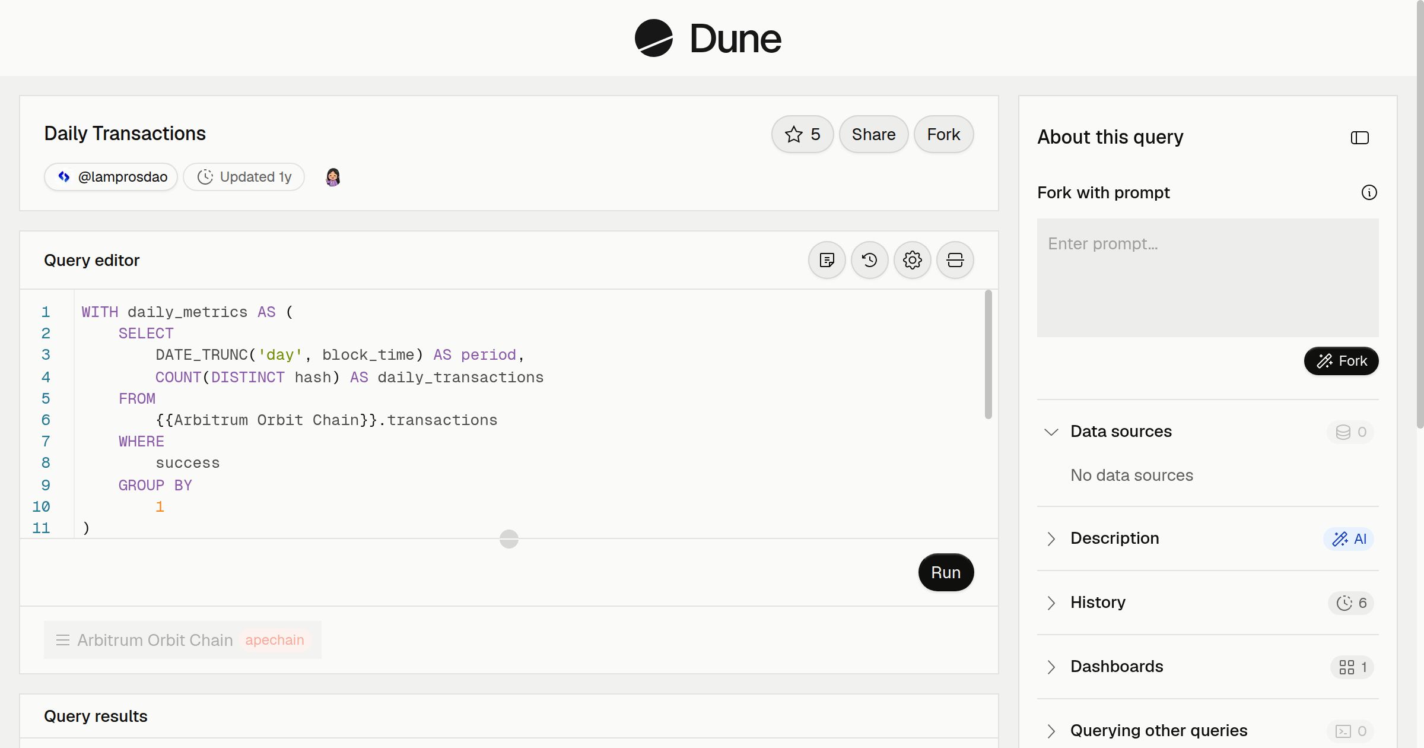1424x748 pixels.
Task: Click the 'daily_transactions' alias in code
Action: (x=460, y=378)
